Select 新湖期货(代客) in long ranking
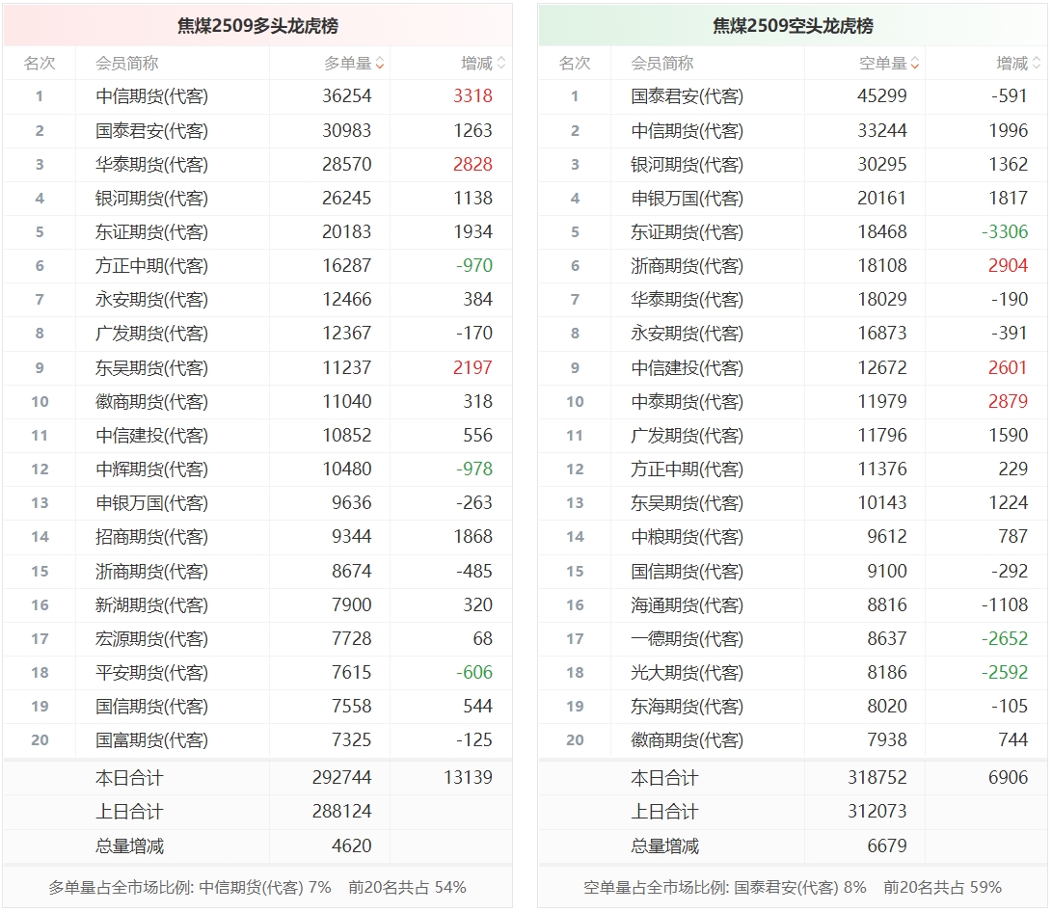The height and width of the screenshot is (912, 1052). pos(151,605)
